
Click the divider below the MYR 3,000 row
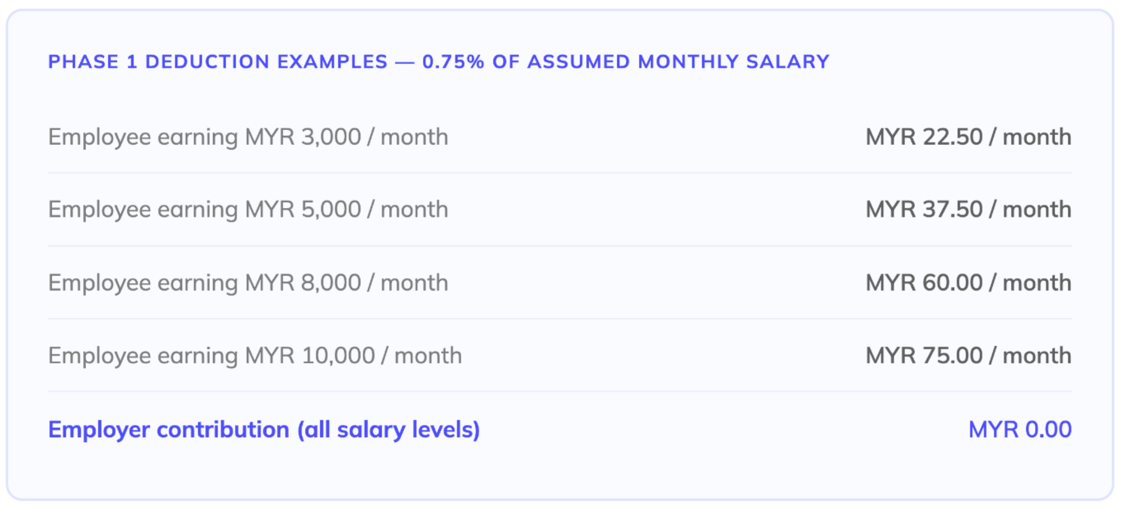(x=560, y=173)
